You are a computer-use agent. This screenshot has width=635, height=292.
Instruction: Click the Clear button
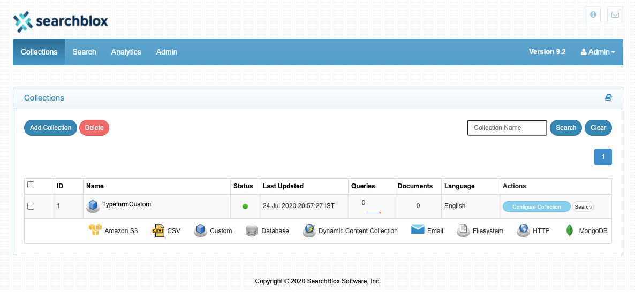coord(598,128)
